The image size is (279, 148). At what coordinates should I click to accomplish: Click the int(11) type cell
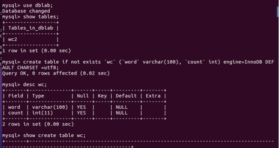42,113
